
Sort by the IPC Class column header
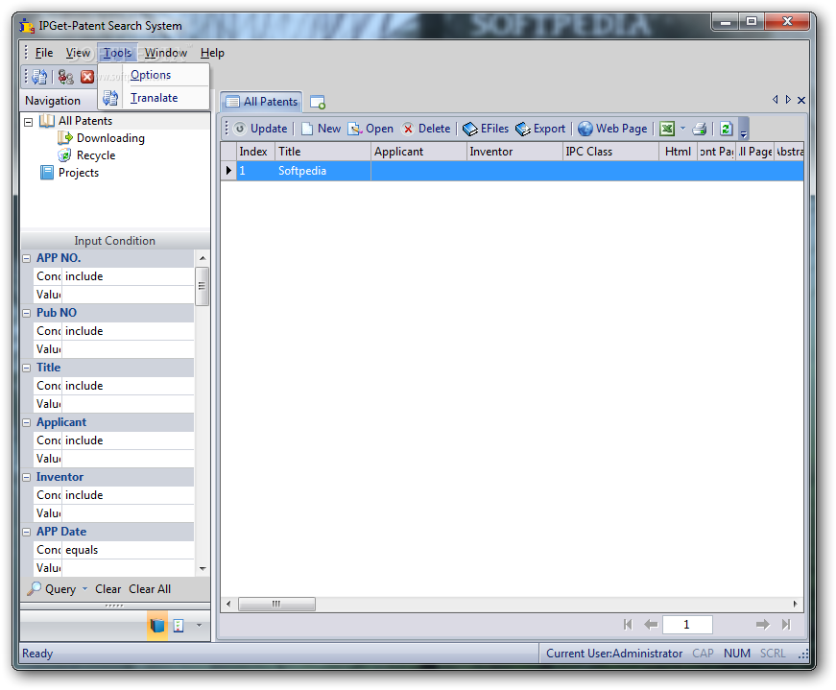click(610, 152)
